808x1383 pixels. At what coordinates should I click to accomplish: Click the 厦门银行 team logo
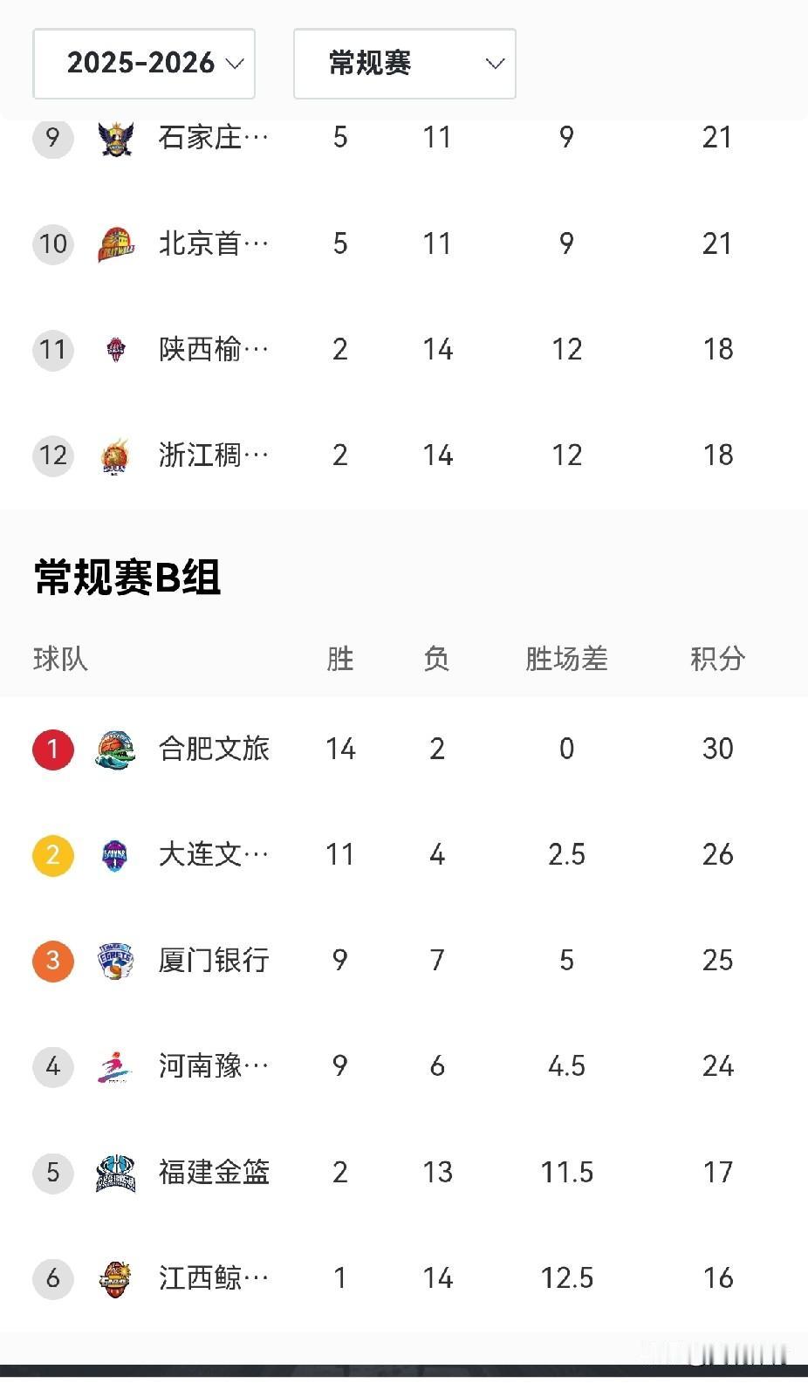pos(115,961)
